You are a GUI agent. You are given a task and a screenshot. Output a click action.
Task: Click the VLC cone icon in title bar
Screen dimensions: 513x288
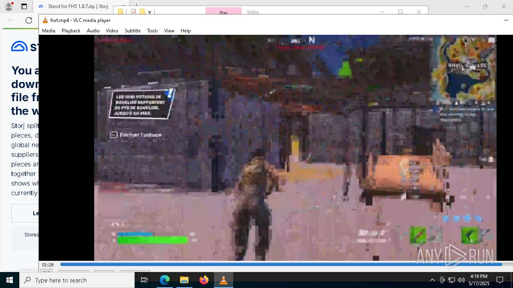tap(45, 20)
